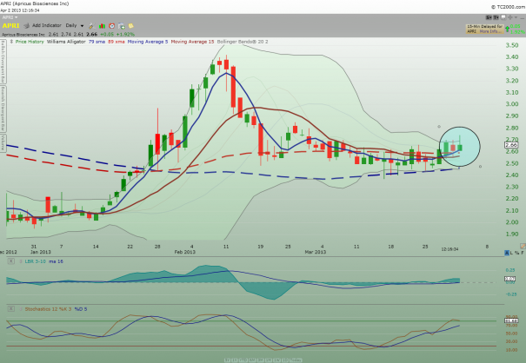This screenshot has width=526, height=363.
Task: Click the scale handle icon before Price History
Action: (x=11, y=42)
